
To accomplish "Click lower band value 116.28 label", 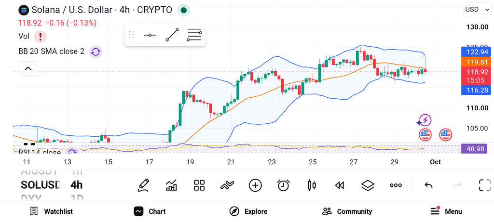I will click(x=476, y=90).
